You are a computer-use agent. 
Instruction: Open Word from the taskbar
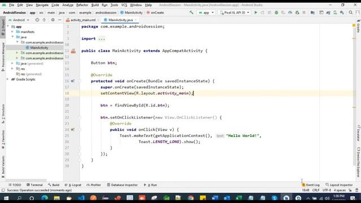point(215,198)
